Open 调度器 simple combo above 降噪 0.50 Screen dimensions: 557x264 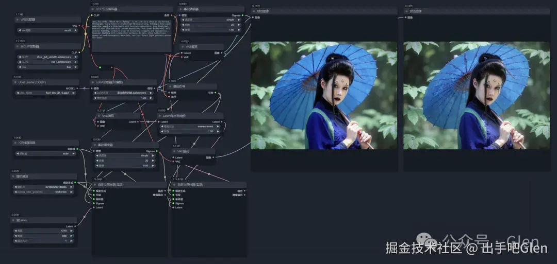(124, 155)
